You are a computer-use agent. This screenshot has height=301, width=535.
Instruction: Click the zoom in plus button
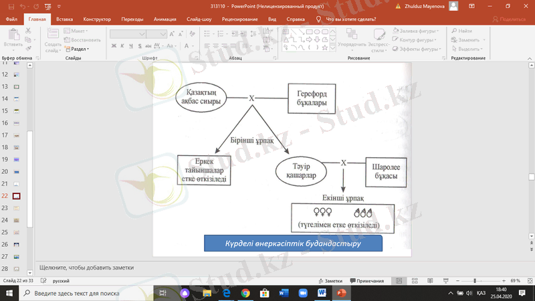[504, 280]
